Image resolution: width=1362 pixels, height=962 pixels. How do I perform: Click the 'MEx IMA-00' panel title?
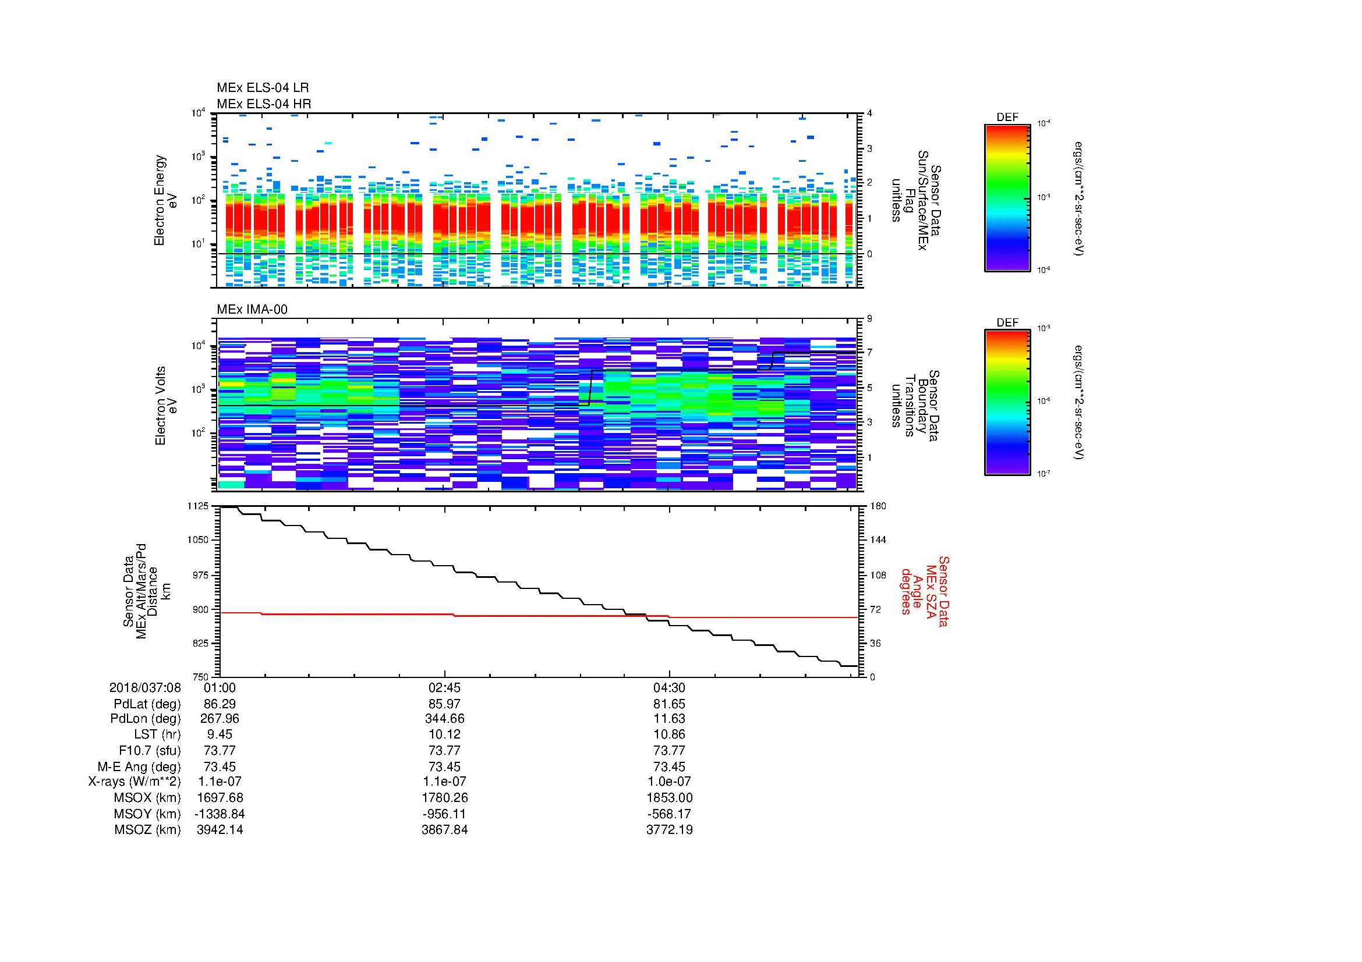click(x=252, y=310)
